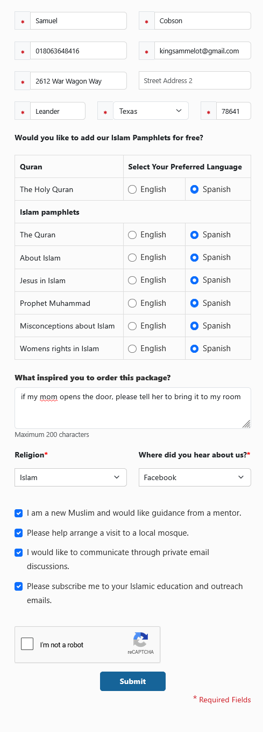This screenshot has width=263, height=732.
Task: Open the Religion dropdown showing Islam
Action: click(x=70, y=477)
